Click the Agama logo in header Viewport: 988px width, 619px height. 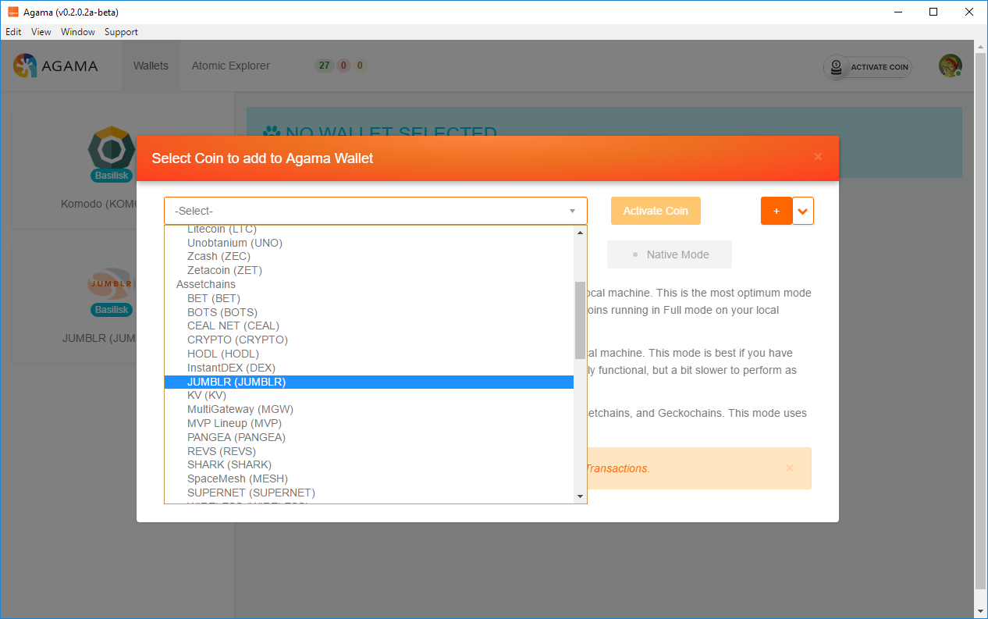coord(55,66)
